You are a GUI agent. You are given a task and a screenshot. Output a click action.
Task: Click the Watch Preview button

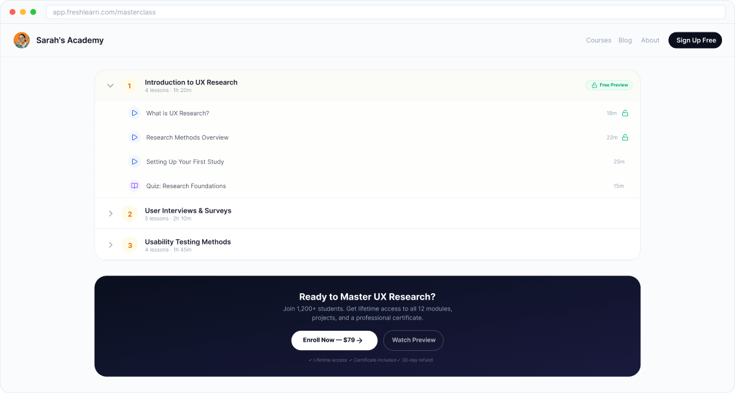pos(414,340)
